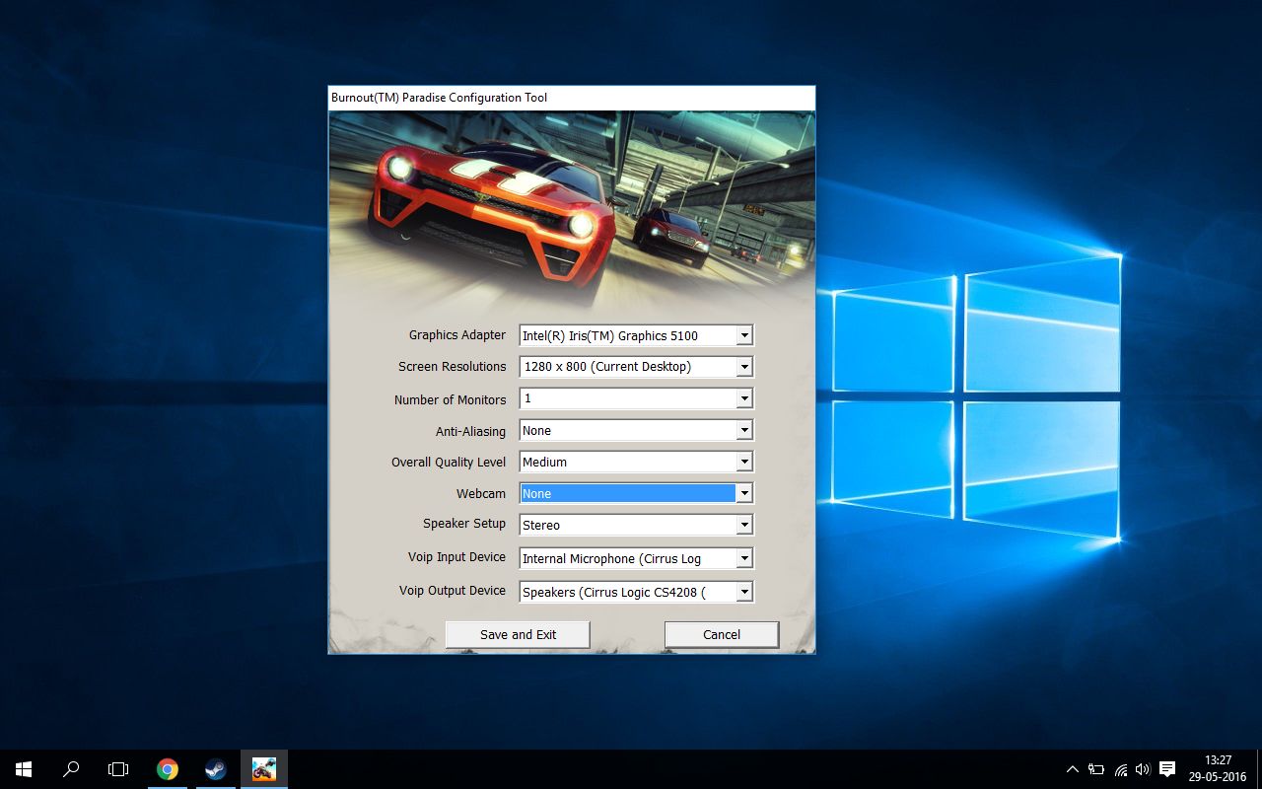Viewport: 1262px width, 789px height.
Task: Click the 'Voip Output Device' label
Action: click(453, 591)
